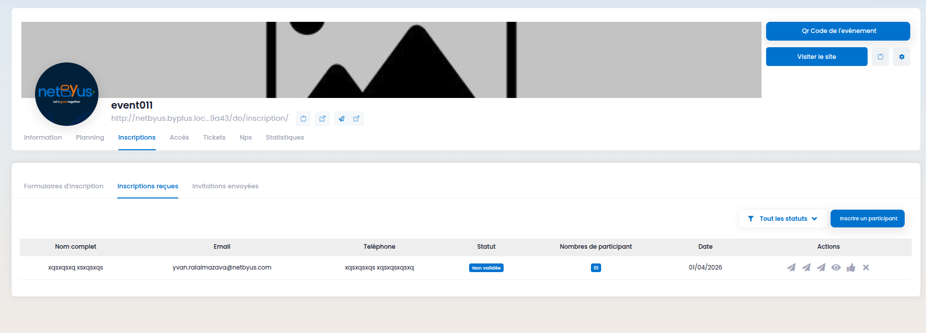The image size is (926, 333).
Task: Click the external link icon right of the clipboard
Action: [322, 119]
